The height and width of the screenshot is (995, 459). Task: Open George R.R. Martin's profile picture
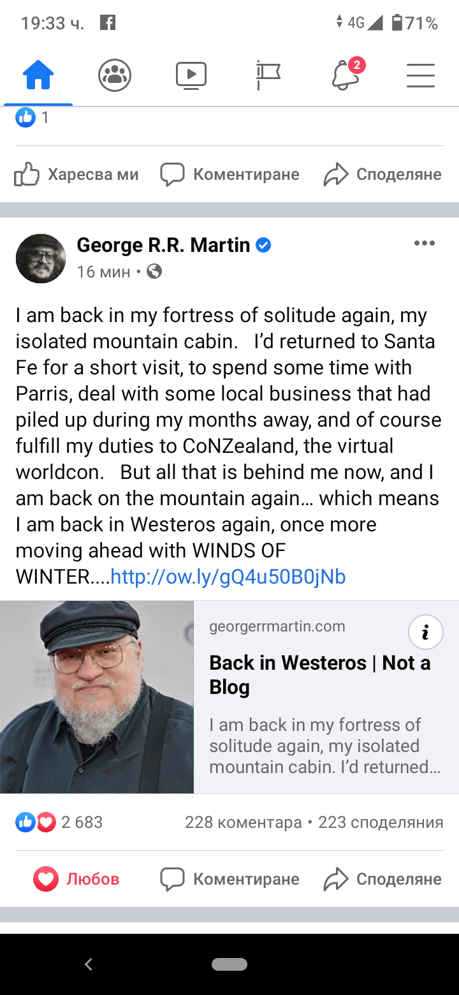tap(41, 258)
